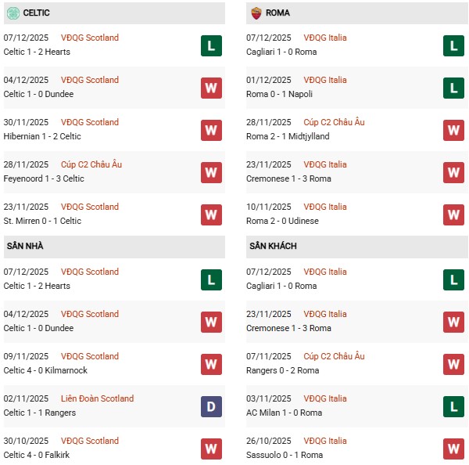This screenshot has width=469, height=465.
Task: Click the St. Mirren 0 - 1 Celtic match row
Action: 42,221
